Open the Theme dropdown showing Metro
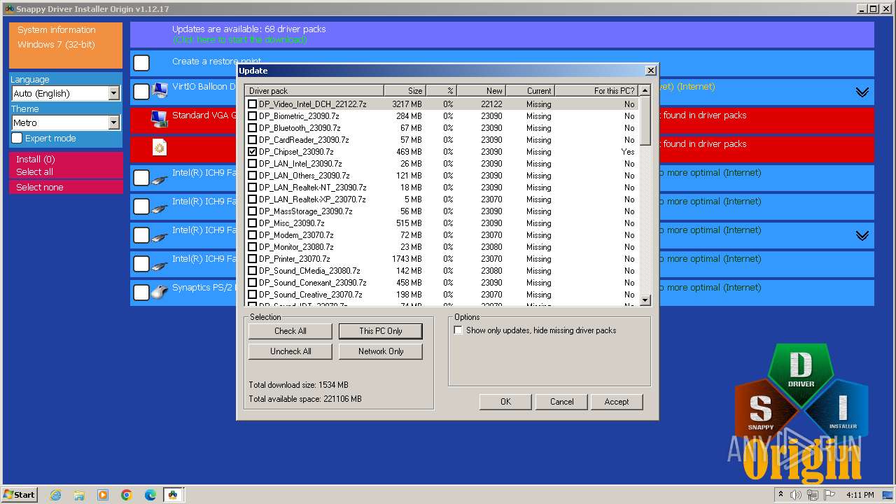896x504 pixels. tap(66, 122)
